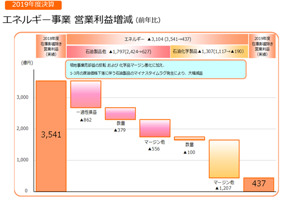Viewport: 283px width, 199px height.
Task: Click the エネルギー ▲3,104 header band
Action: coord(158,39)
